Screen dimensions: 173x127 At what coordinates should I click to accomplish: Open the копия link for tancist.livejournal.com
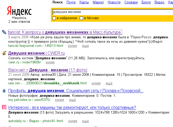pyautogui.click(x=72, y=46)
